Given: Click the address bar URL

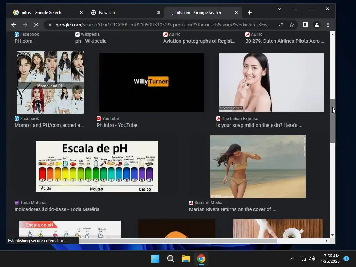Looking at the screenshot, I should [x=164, y=25].
